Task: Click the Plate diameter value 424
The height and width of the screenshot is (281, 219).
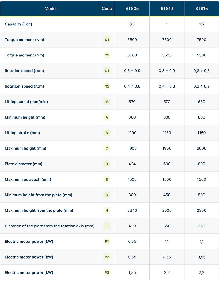Action: pos(132,164)
